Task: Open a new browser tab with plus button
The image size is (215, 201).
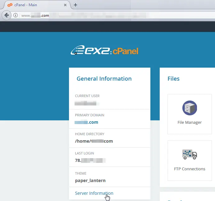Action: tap(75, 5)
